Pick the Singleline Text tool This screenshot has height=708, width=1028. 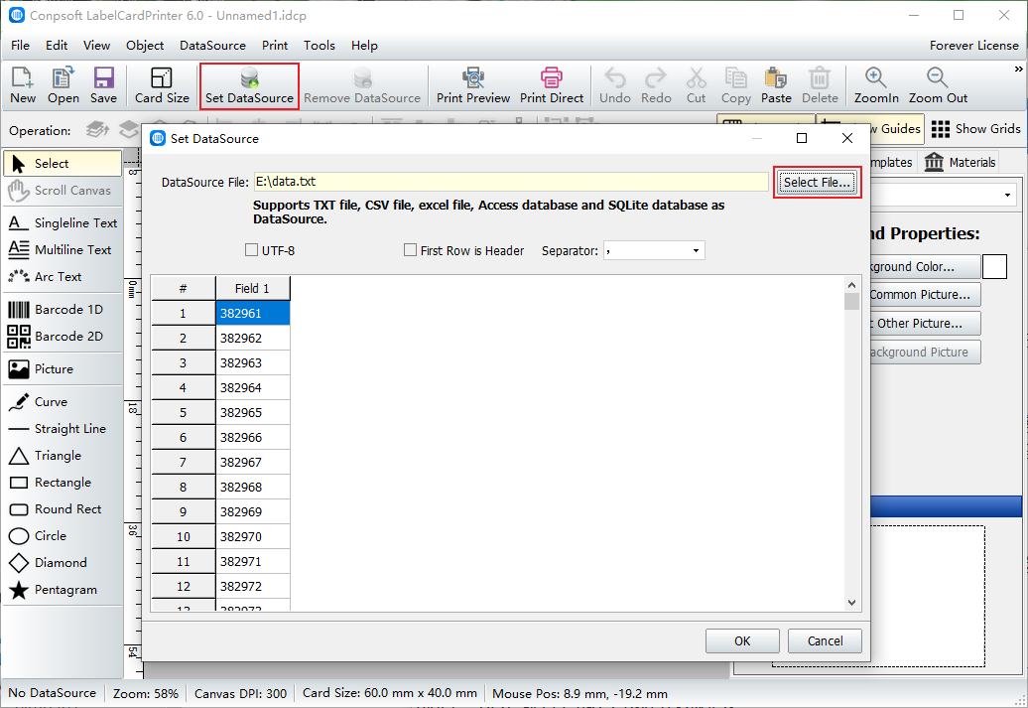(x=63, y=223)
